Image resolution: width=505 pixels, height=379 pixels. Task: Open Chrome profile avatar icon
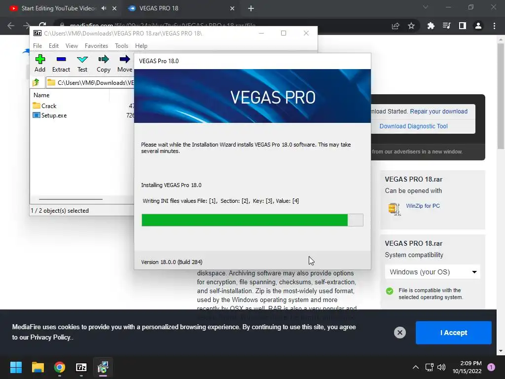tap(478, 26)
